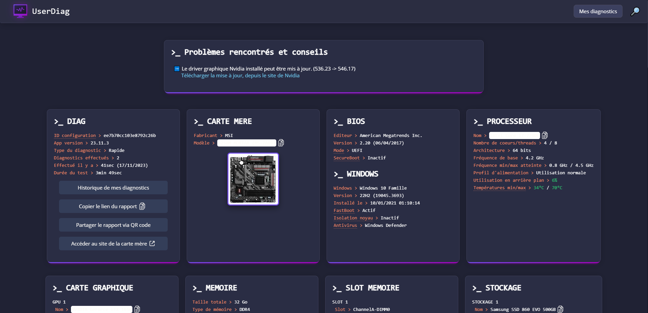Image resolution: width=648 pixels, height=313 pixels.
Task: Open Mes diagnostics
Action: (x=598, y=11)
